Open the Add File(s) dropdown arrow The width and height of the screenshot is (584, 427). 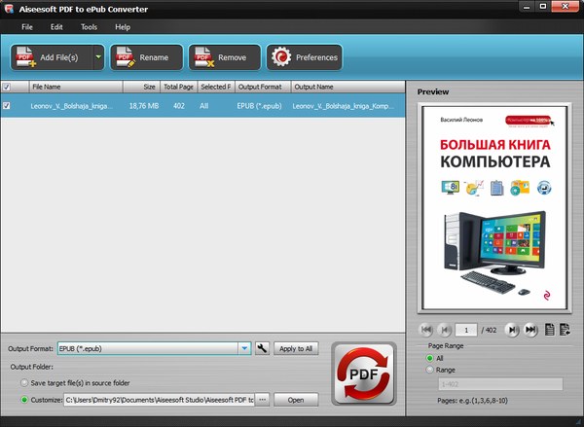click(98, 57)
